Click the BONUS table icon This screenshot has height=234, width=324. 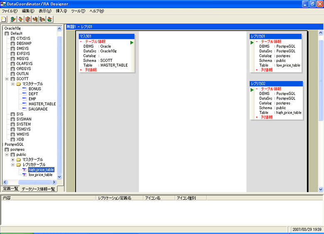tap(25, 89)
